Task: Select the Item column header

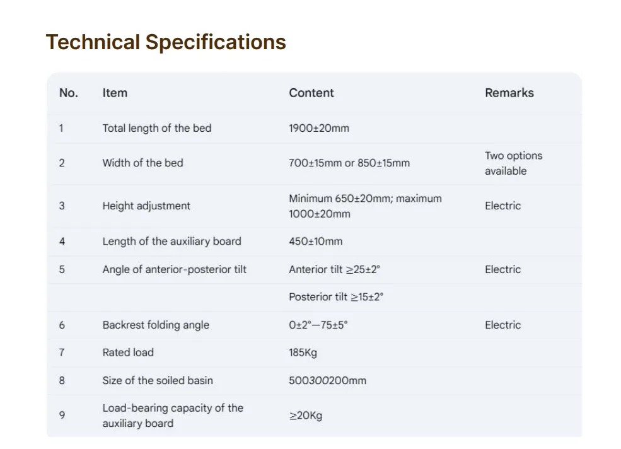Action: (x=115, y=93)
